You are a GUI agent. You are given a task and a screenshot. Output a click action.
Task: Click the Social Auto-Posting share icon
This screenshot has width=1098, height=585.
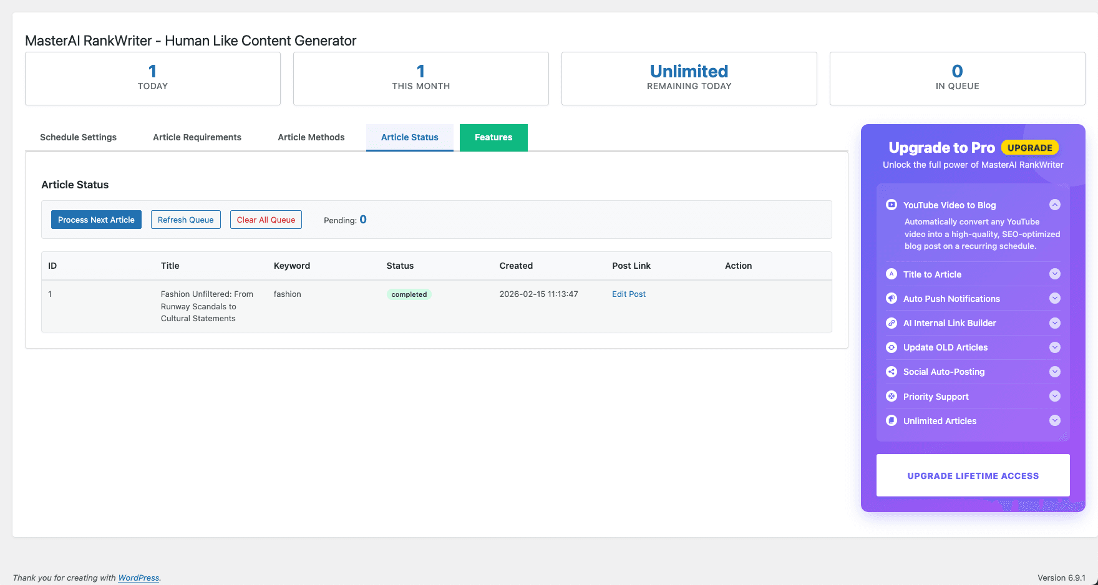(x=891, y=371)
